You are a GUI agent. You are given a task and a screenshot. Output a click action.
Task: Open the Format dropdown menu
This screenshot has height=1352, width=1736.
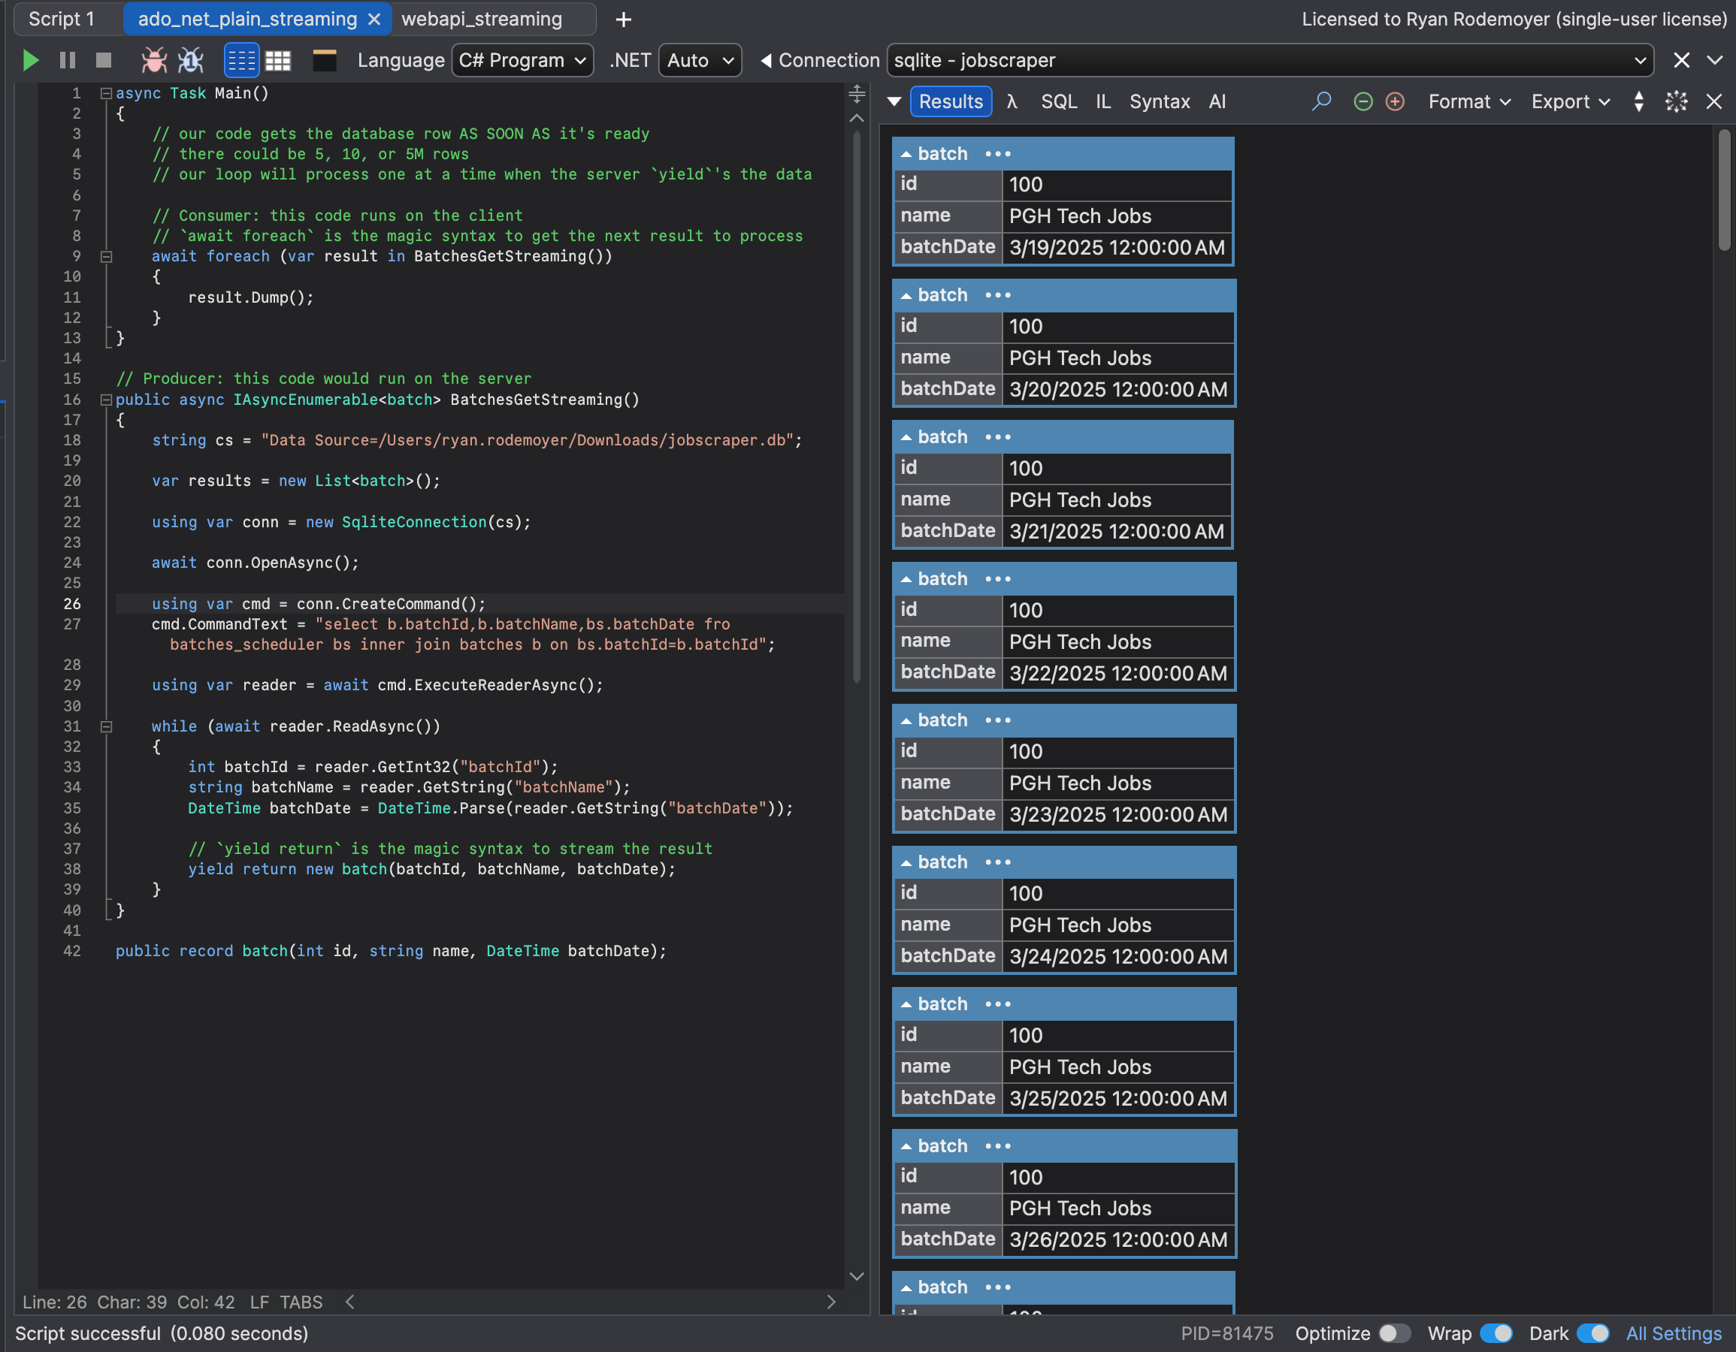pyautogui.click(x=1469, y=101)
